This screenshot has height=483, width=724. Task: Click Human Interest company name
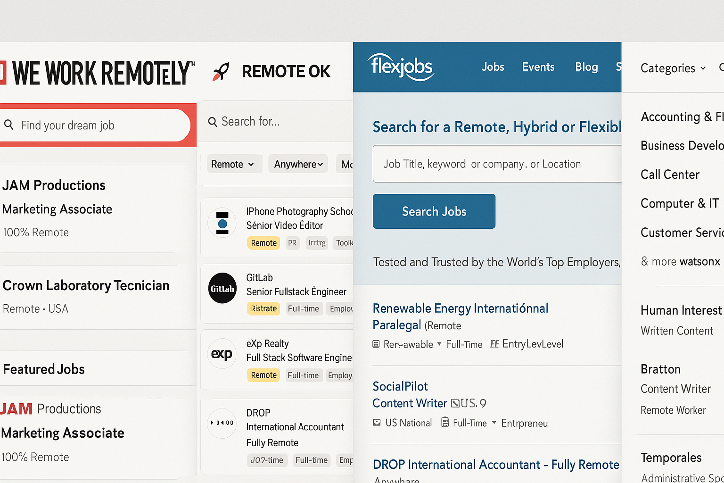tap(681, 310)
